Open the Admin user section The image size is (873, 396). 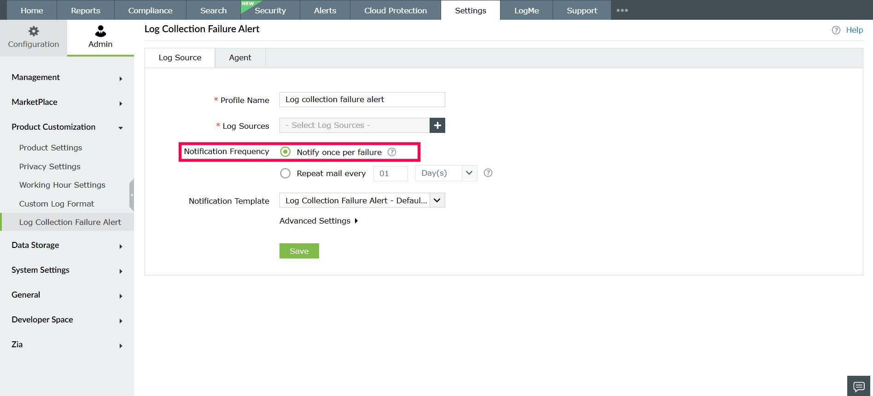[x=100, y=38]
